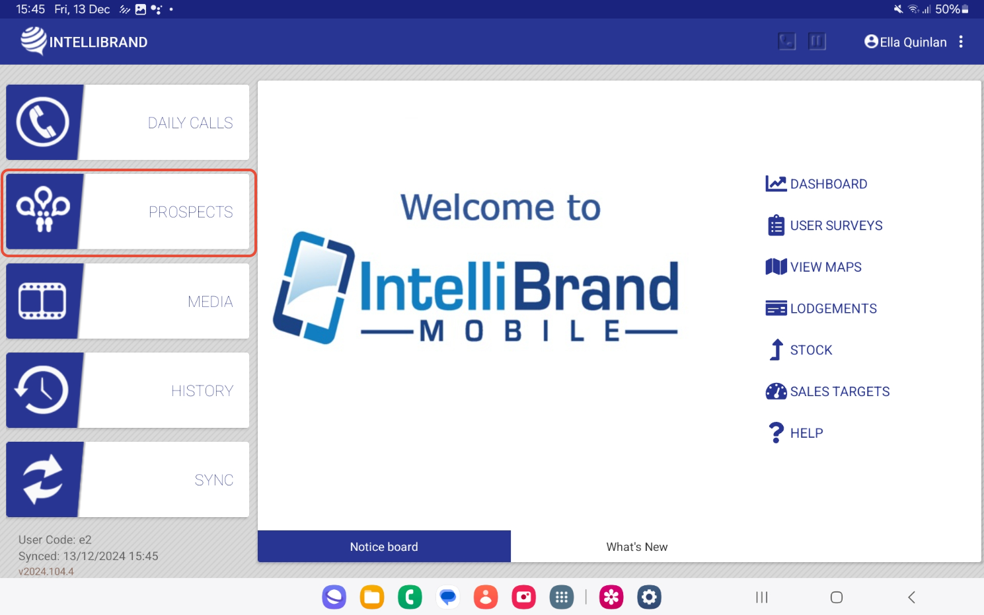The image size is (984, 615).
Task: Open Sales Targets
Action: click(x=827, y=391)
